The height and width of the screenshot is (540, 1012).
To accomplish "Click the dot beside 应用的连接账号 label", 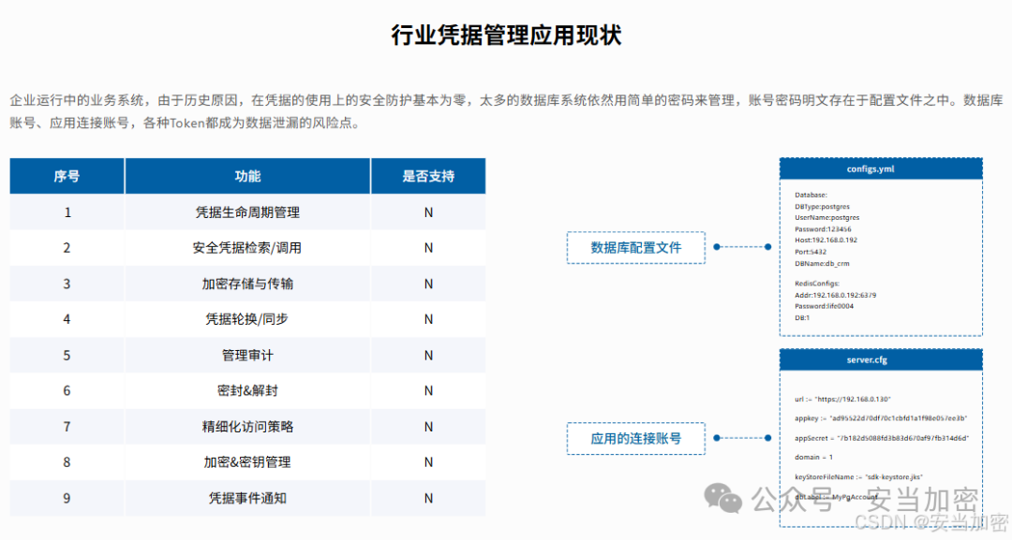I will (717, 438).
